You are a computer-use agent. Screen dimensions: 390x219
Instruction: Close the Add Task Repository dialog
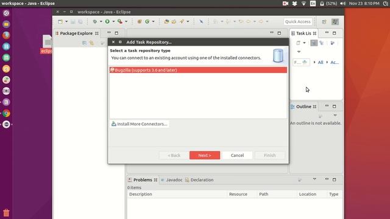(113, 42)
